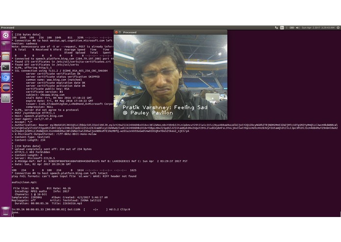The width and height of the screenshot is (341, 242).
Task: Click 'server certificate verification OK' line
Action: pos(53,74)
